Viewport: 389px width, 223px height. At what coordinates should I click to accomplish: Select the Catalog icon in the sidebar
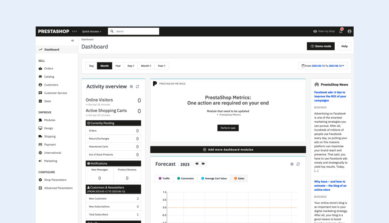tap(41, 76)
